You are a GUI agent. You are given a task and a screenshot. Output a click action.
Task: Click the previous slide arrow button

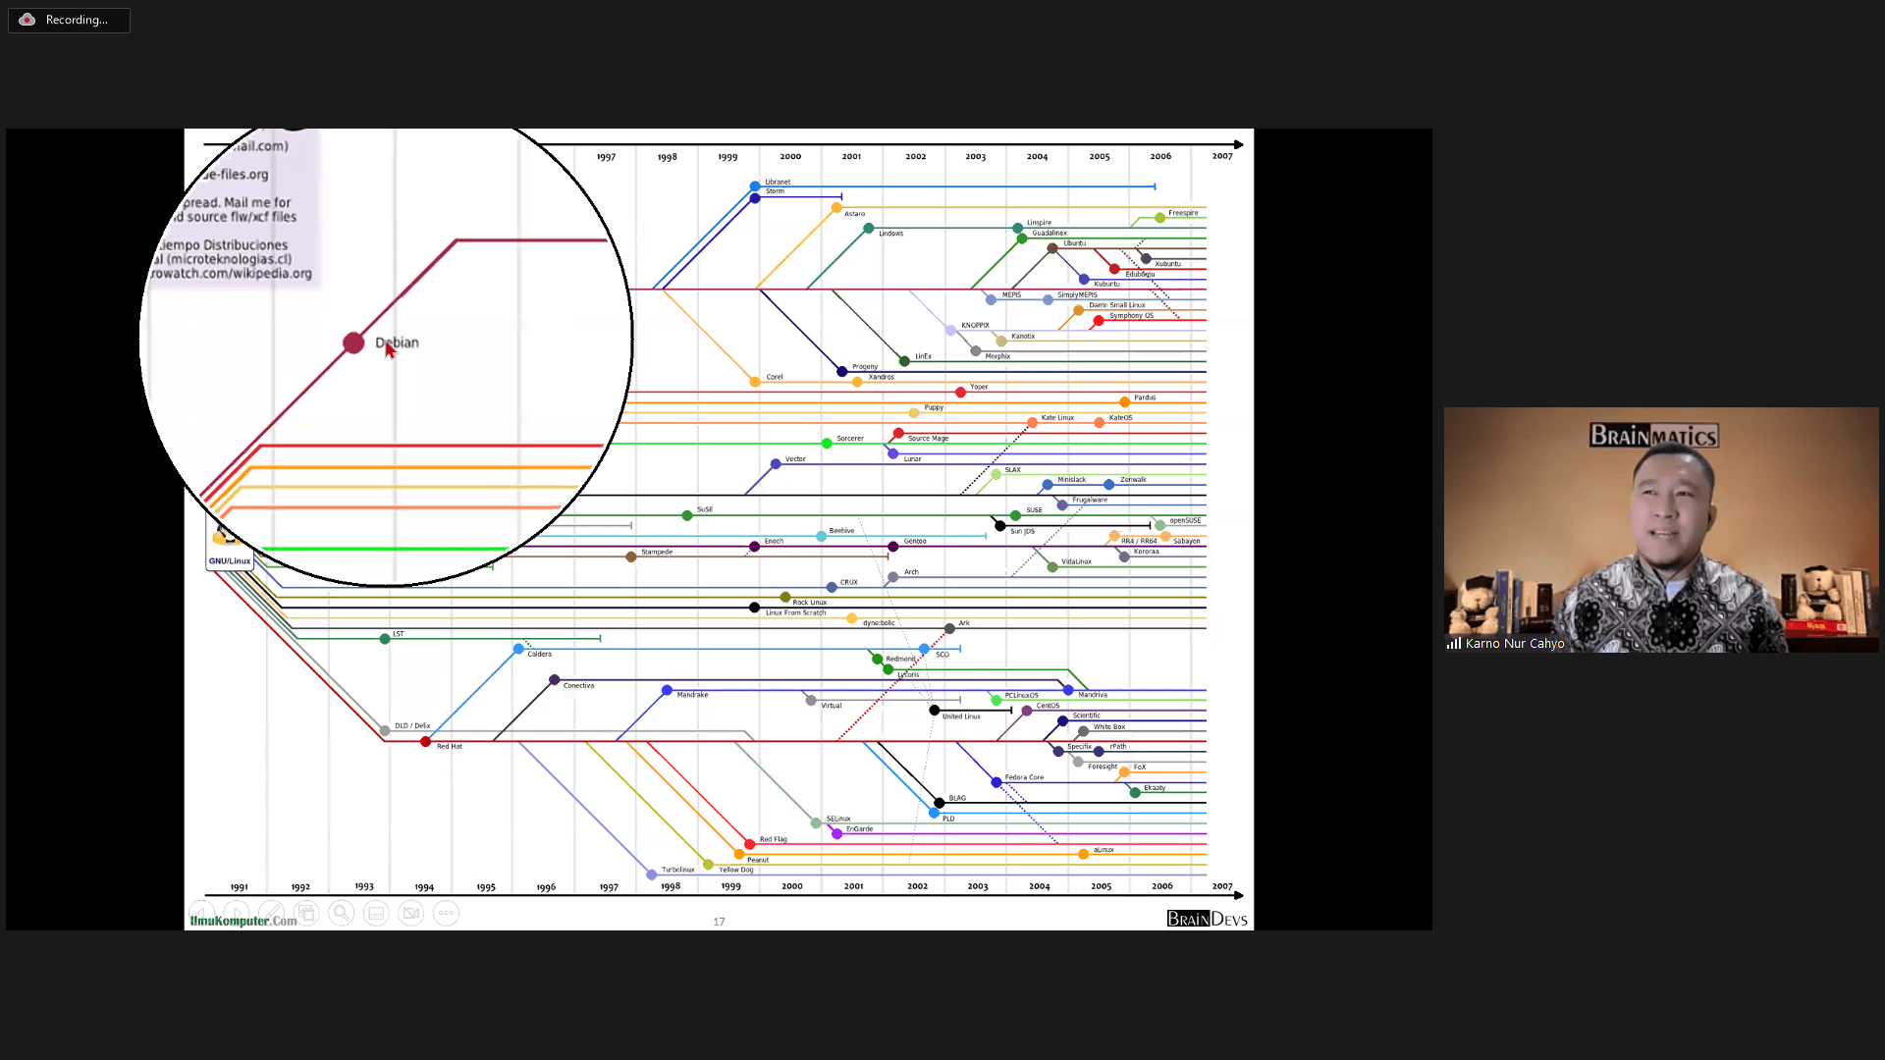click(x=202, y=913)
